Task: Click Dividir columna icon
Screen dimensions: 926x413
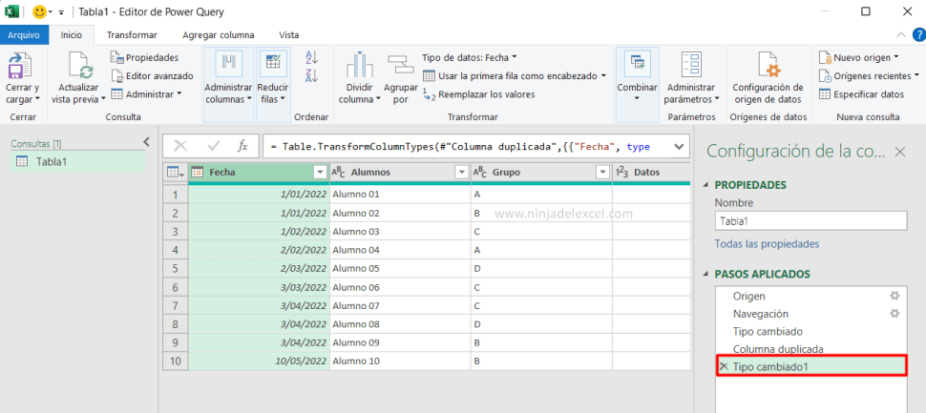Action: pyautogui.click(x=360, y=65)
